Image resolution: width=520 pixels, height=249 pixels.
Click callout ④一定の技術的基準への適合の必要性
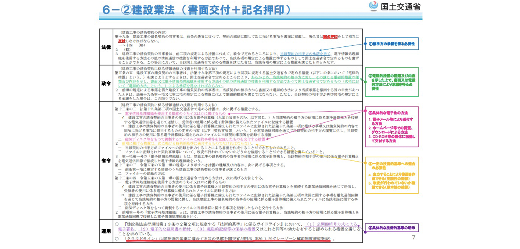coord(392,166)
